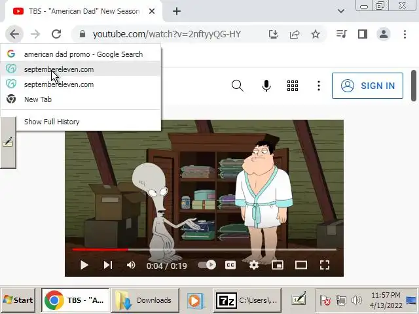Select the Chrome TBS taskbar button
The width and height of the screenshot is (419, 314).
[75, 300]
